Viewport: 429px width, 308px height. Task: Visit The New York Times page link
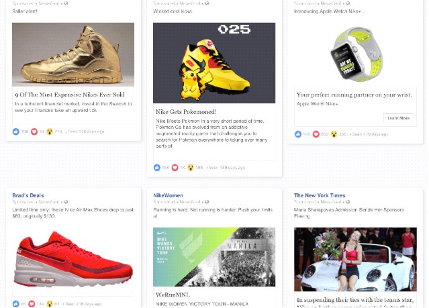point(320,195)
